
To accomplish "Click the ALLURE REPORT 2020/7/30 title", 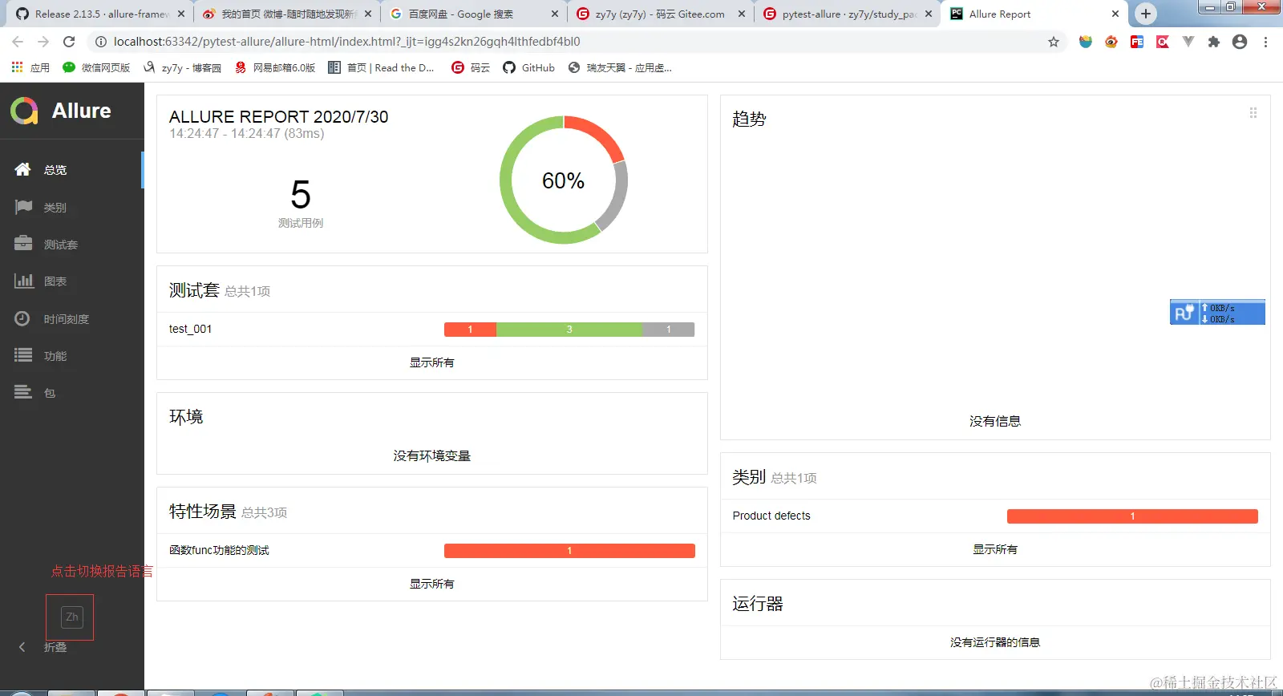I will [278, 116].
